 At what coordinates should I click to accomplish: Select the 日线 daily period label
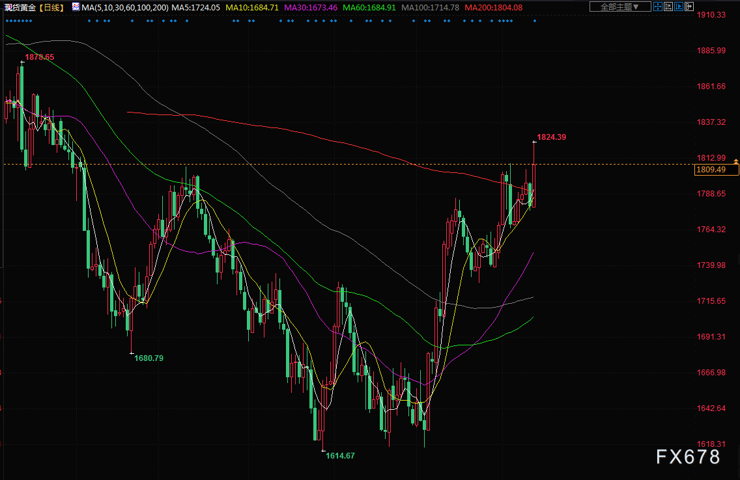(x=51, y=8)
